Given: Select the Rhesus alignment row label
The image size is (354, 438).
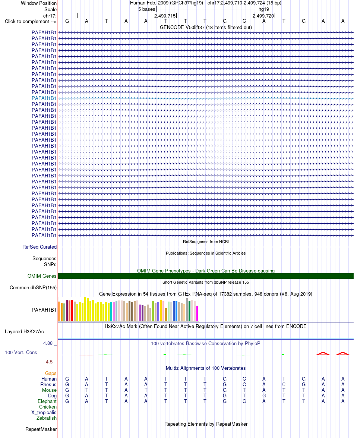Looking at the screenshot, I should pyautogui.click(x=48, y=385).
